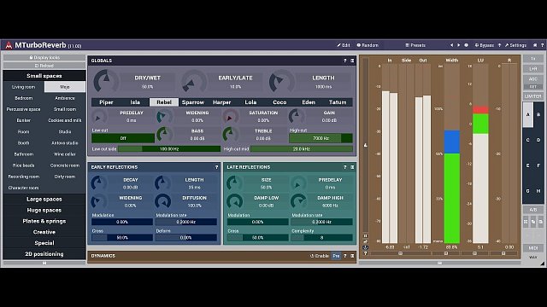Click the up-arrow icon next to Bypass
The height and width of the screenshot is (307, 547).
pyautogui.click(x=499, y=45)
